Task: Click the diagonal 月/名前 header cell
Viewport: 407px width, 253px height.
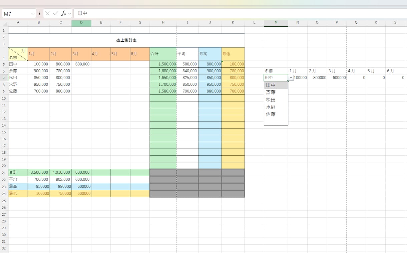Action: tap(18, 54)
